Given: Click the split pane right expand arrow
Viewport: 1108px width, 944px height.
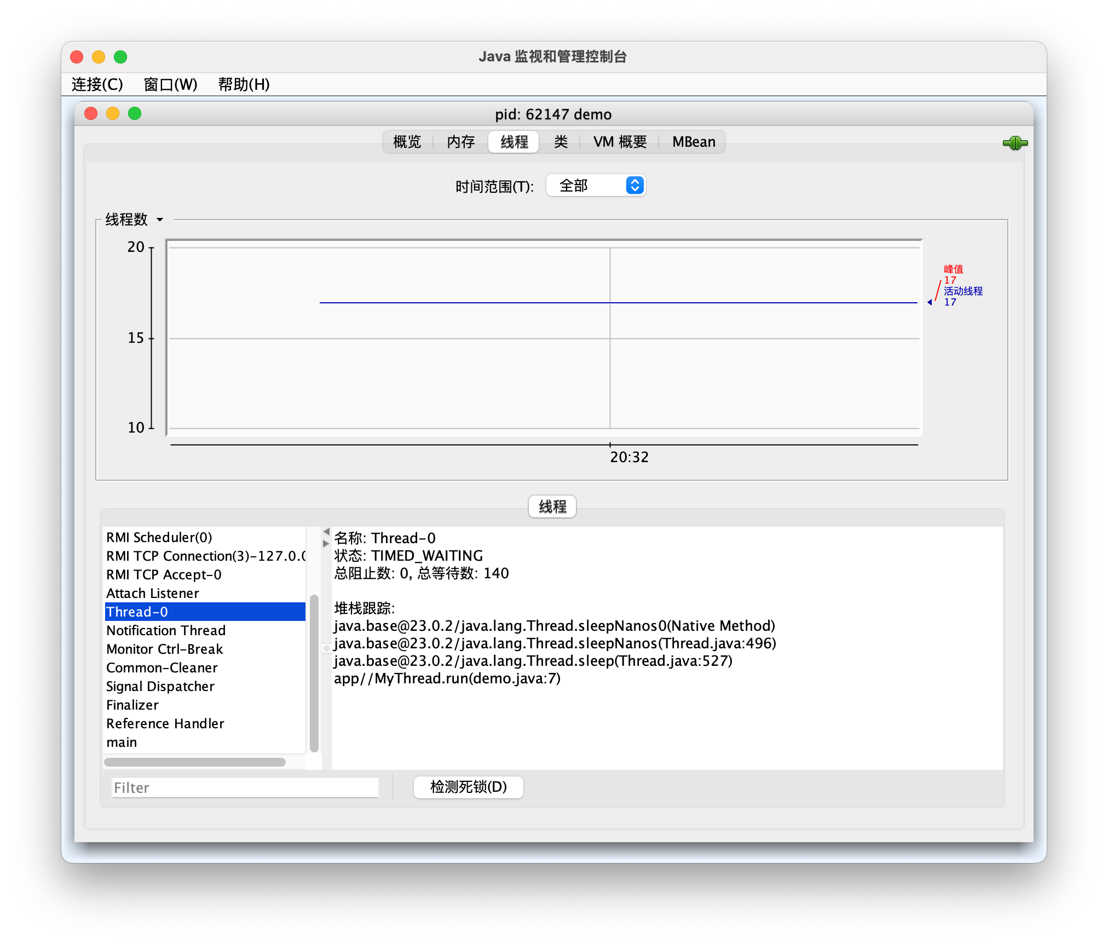Looking at the screenshot, I should pyautogui.click(x=326, y=544).
